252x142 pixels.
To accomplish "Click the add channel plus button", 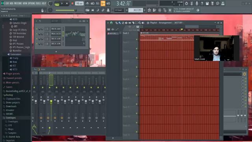I will click(56, 52).
